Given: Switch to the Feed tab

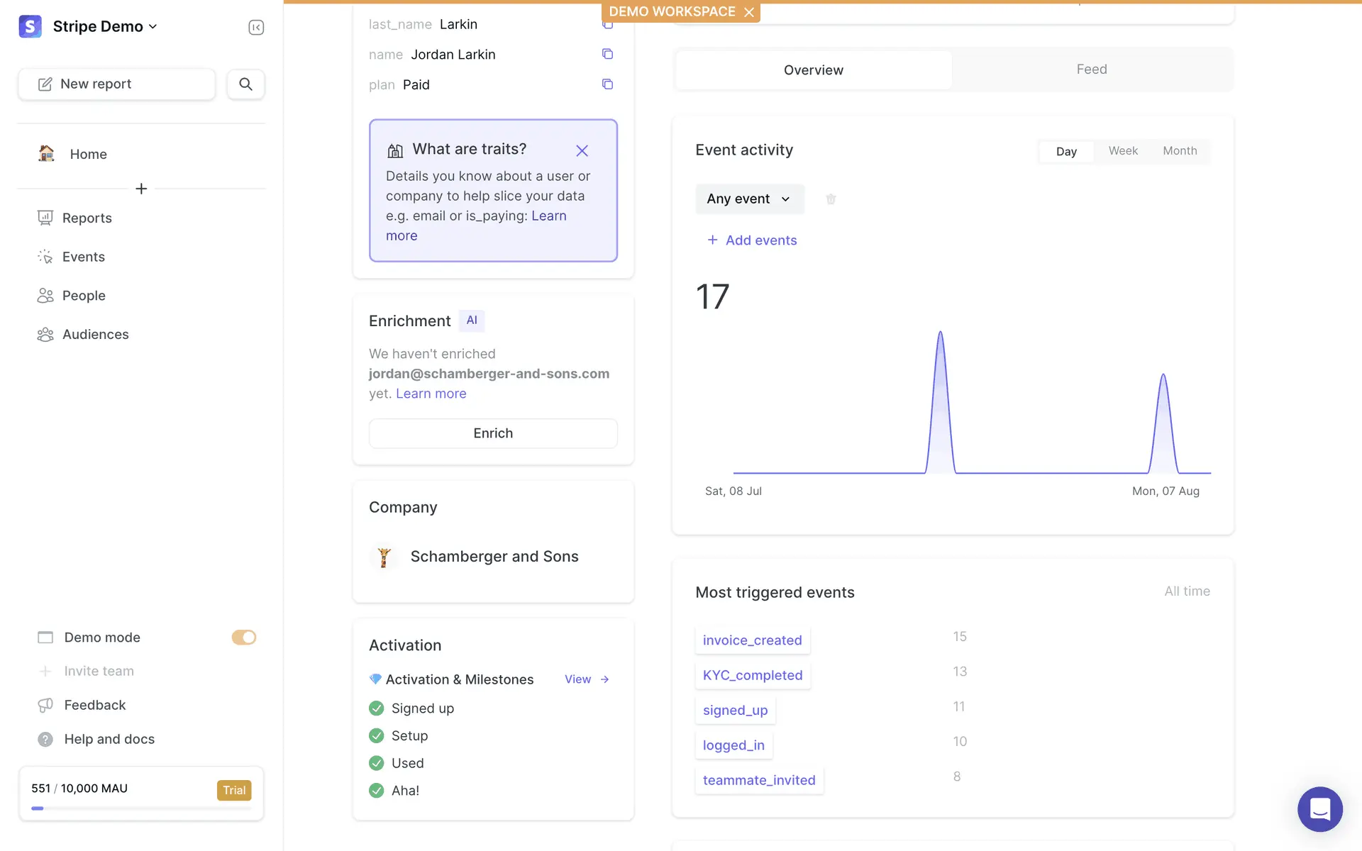Looking at the screenshot, I should [1091, 69].
